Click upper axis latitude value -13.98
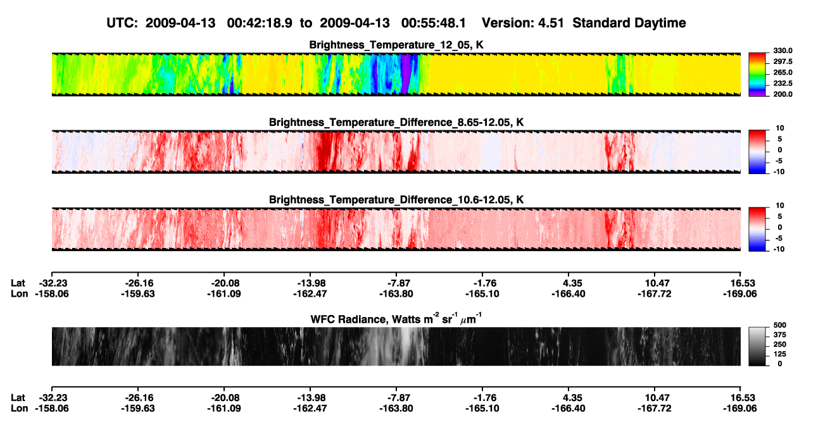Viewport: 823px width, 422px height. (x=311, y=283)
